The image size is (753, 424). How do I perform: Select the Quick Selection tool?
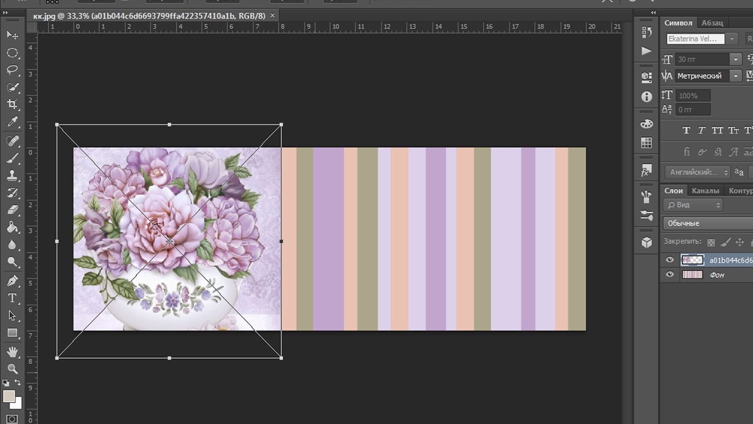tap(12, 87)
